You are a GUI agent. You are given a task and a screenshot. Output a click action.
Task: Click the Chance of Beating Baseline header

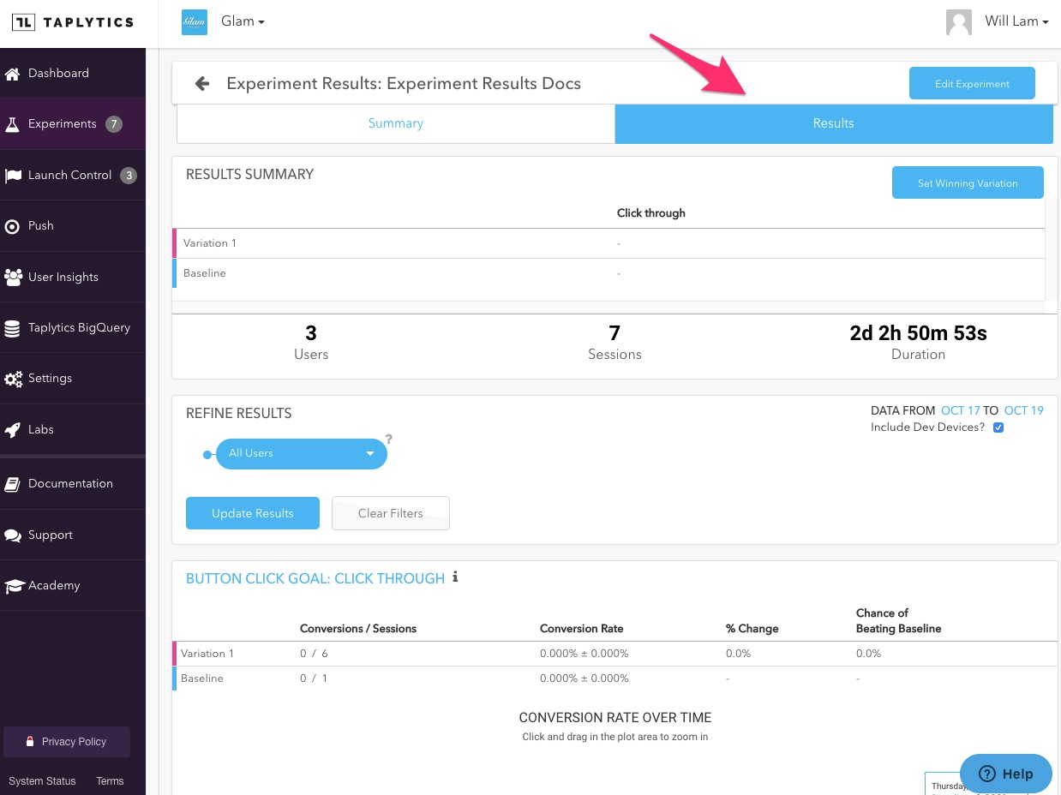(898, 621)
